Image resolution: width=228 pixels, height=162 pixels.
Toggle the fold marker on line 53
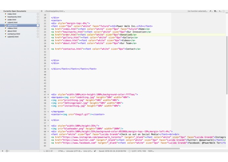coord(48,111)
